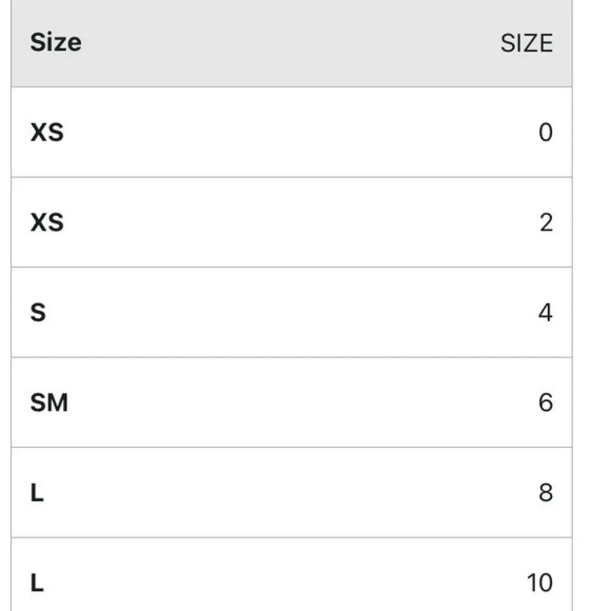Screen dimensions: 611x611
Task: Select the middle of the S / 4 row
Action: point(291,312)
